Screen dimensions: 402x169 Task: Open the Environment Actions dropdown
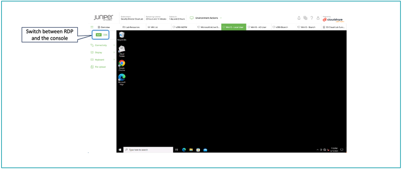click(x=206, y=18)
